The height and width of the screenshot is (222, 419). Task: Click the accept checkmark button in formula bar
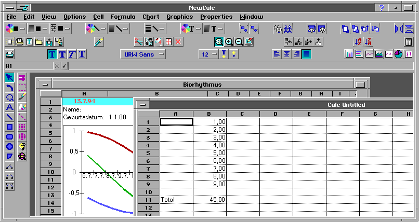point(64,66)
